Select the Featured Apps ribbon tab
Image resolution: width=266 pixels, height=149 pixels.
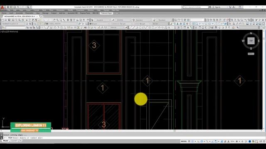pos(106,13)
